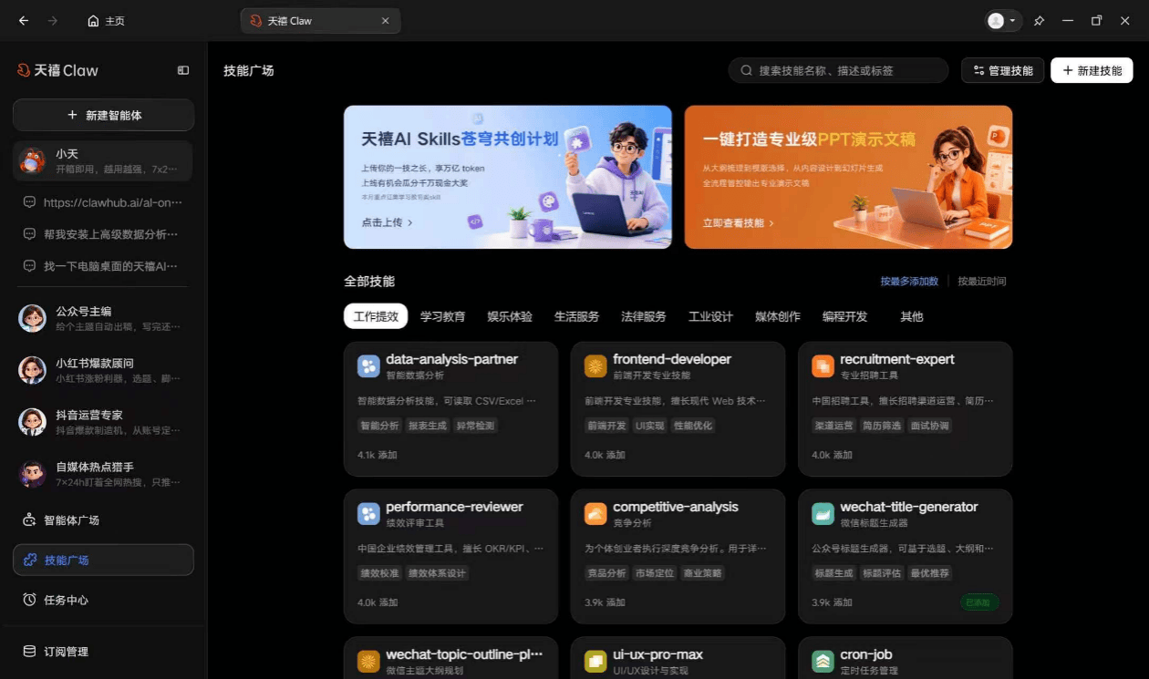
Task: Open the frontend-developer card title
Action: point(672,359)
